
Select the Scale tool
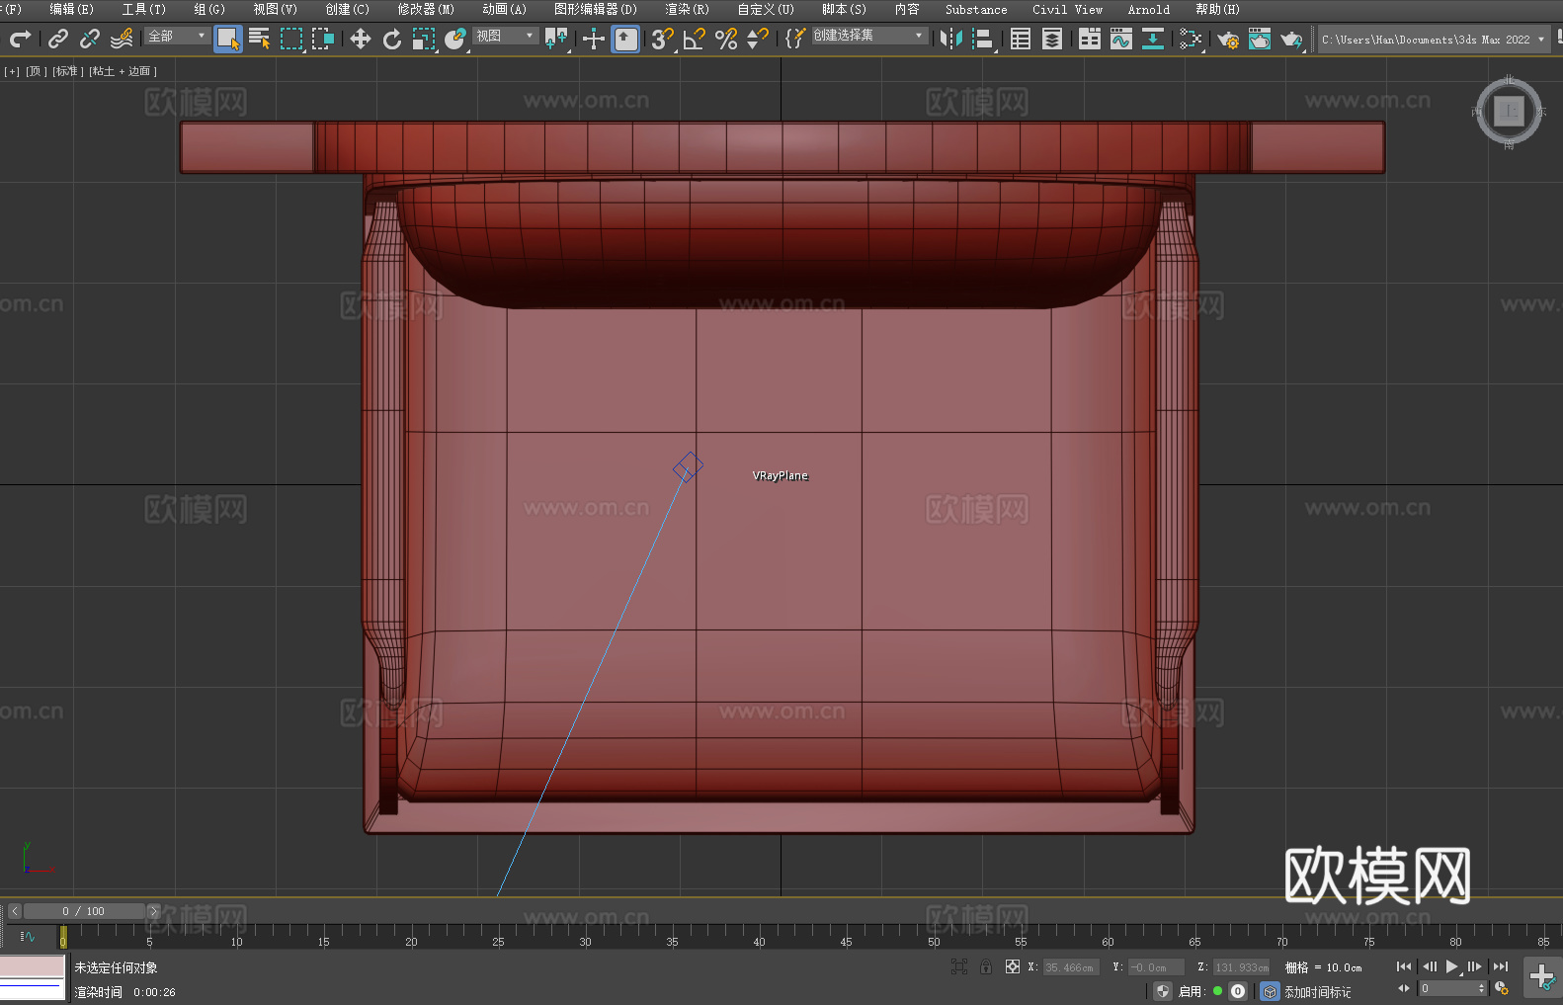(x=424, y=39)
